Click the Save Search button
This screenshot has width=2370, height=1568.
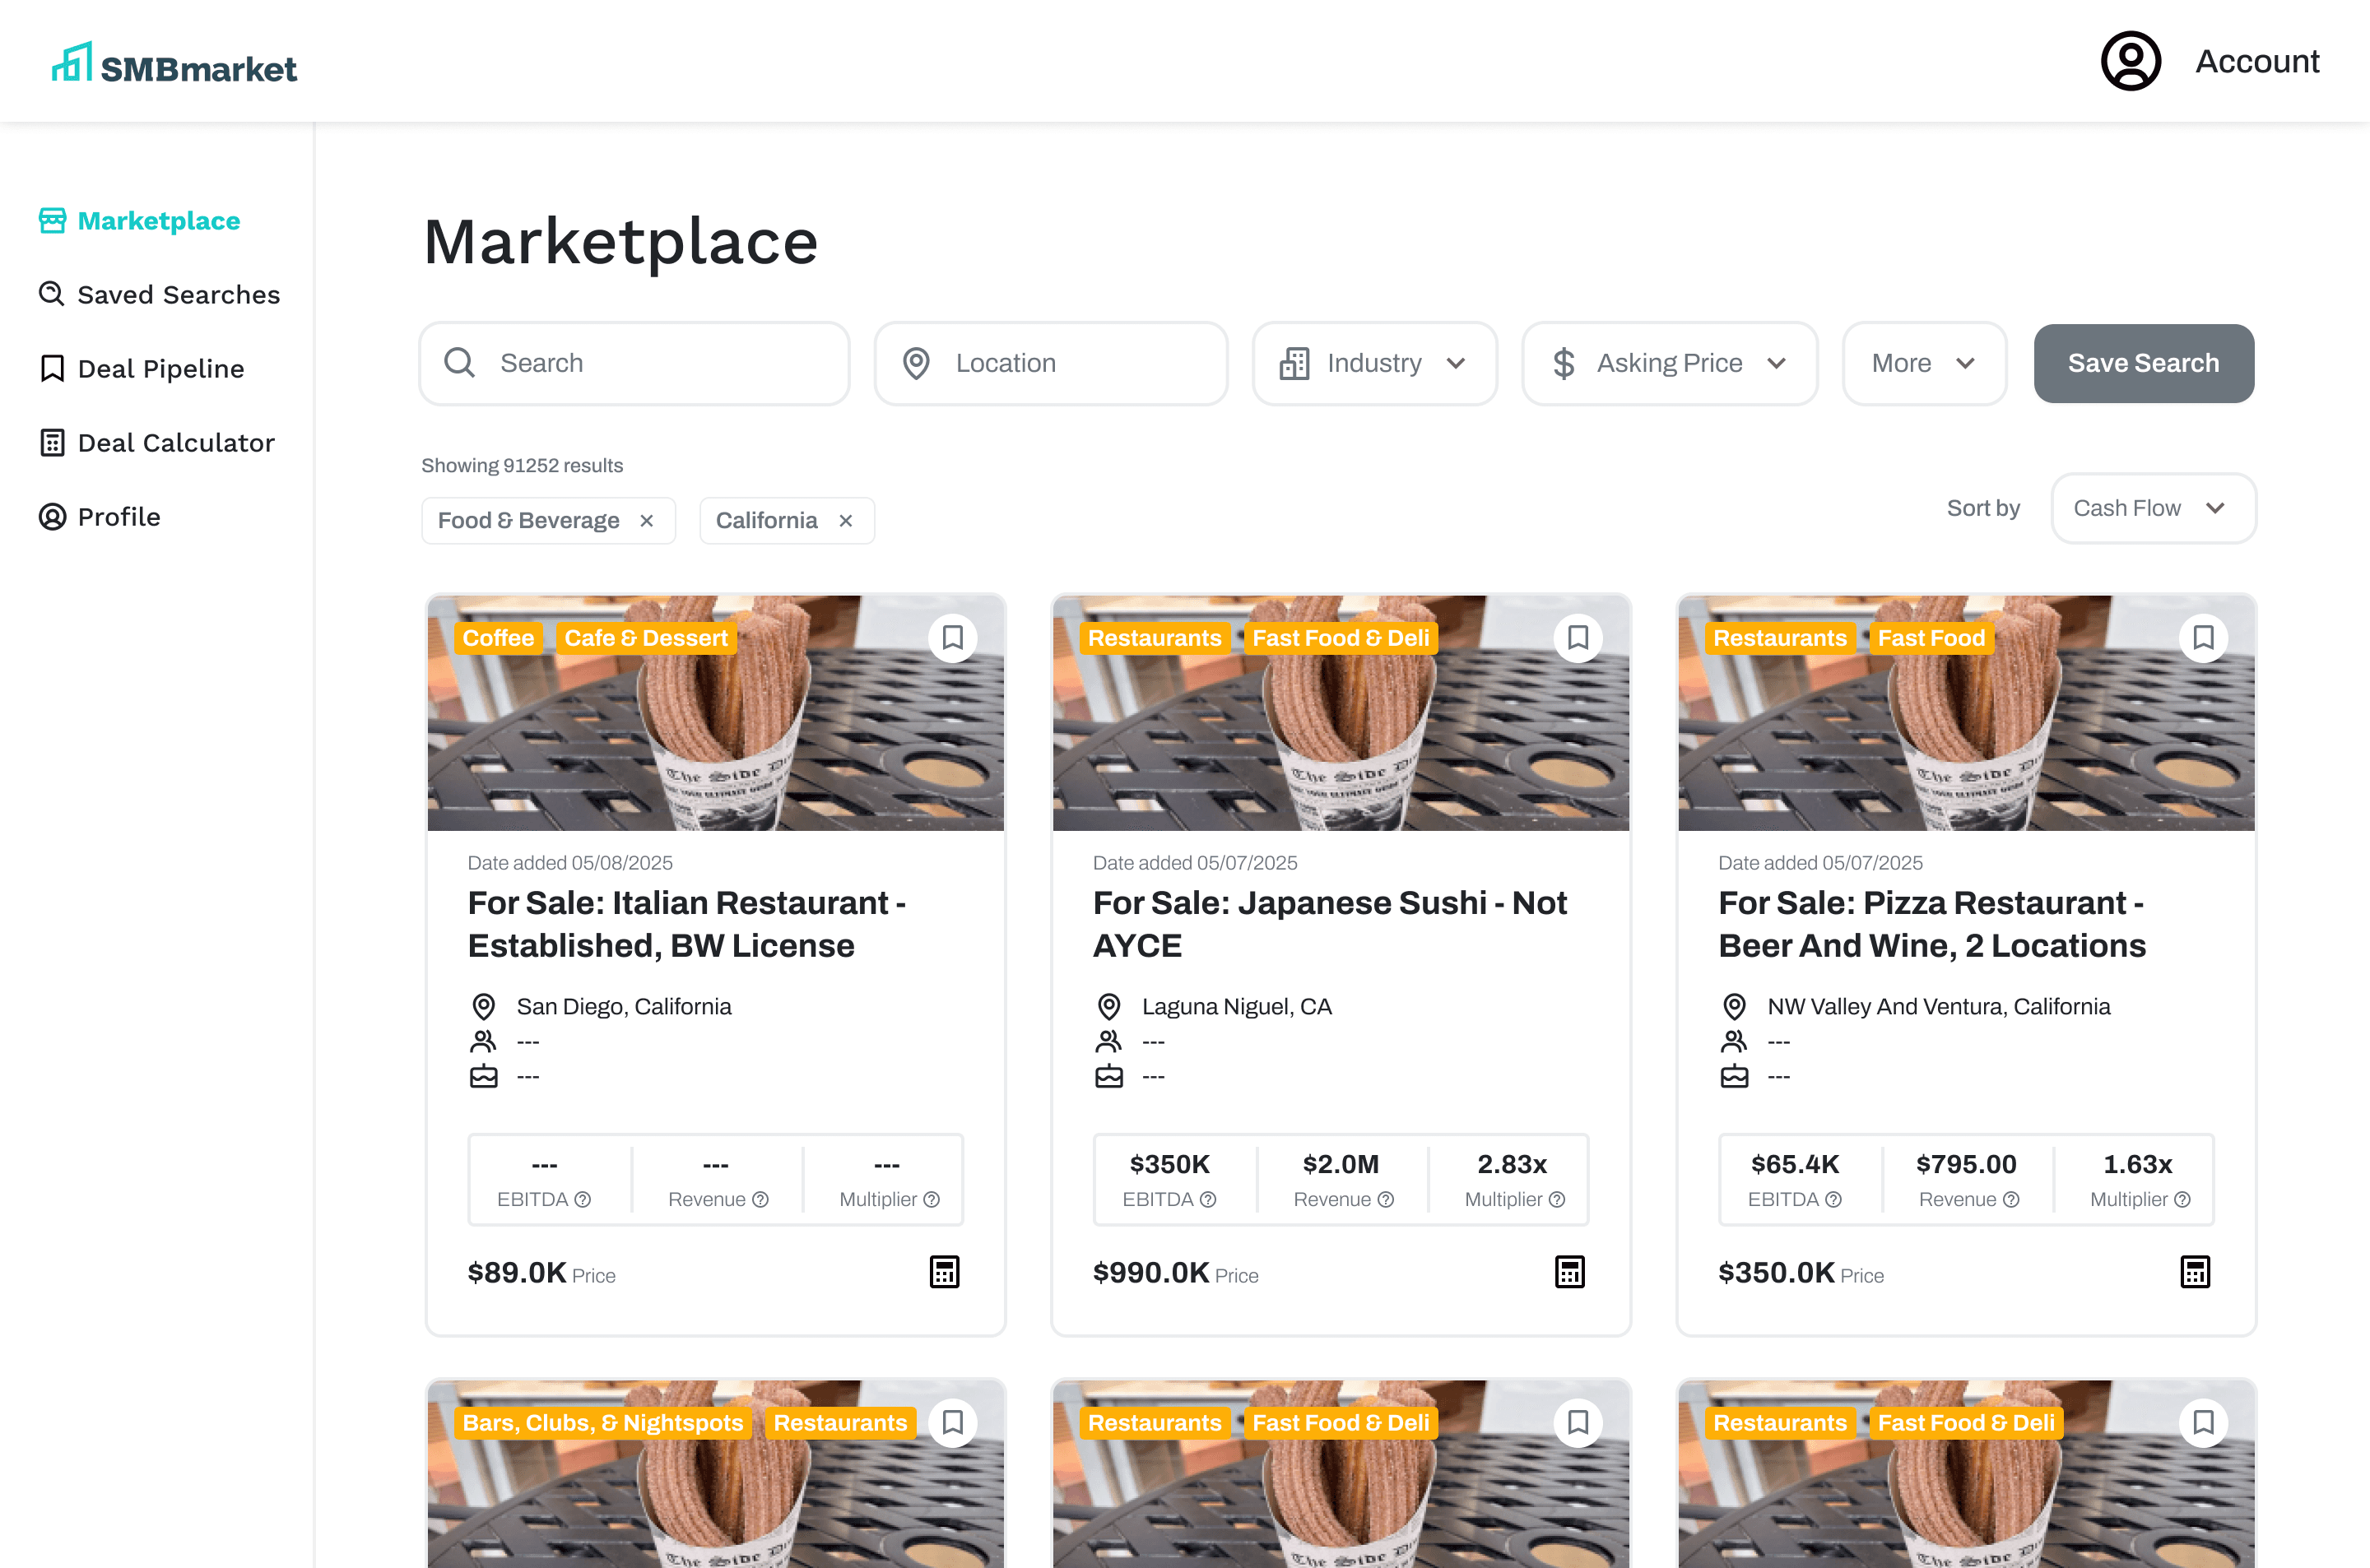[x=2143, y=363]
